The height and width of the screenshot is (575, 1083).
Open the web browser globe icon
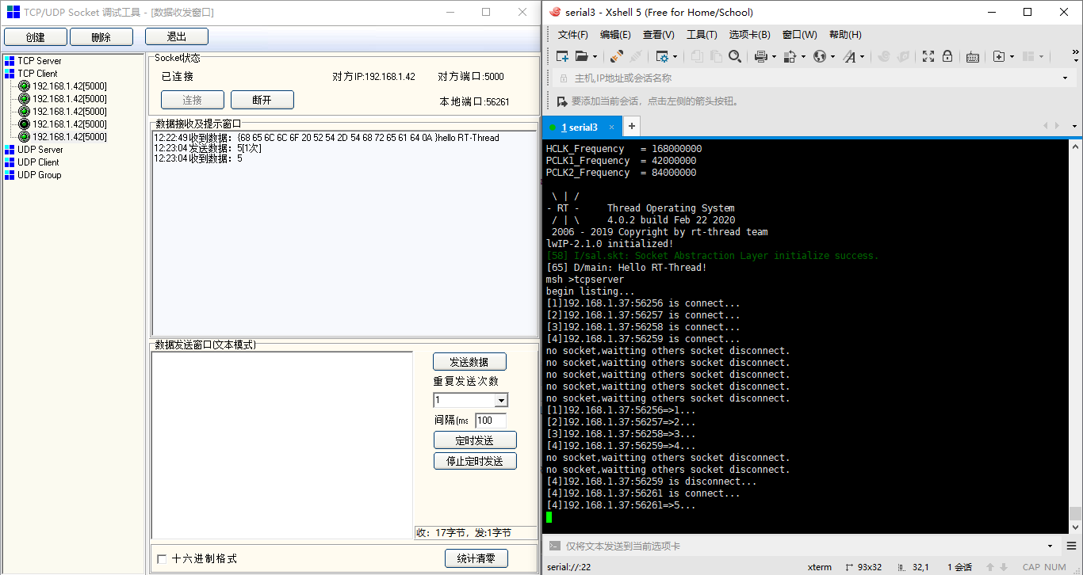click(820, 56)
